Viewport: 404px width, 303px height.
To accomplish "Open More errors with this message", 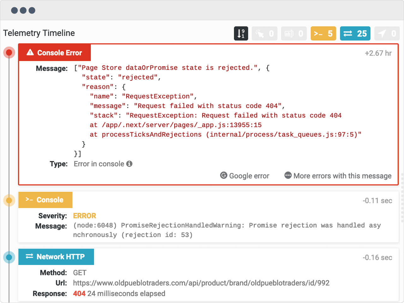I will [x=338, y=176].
